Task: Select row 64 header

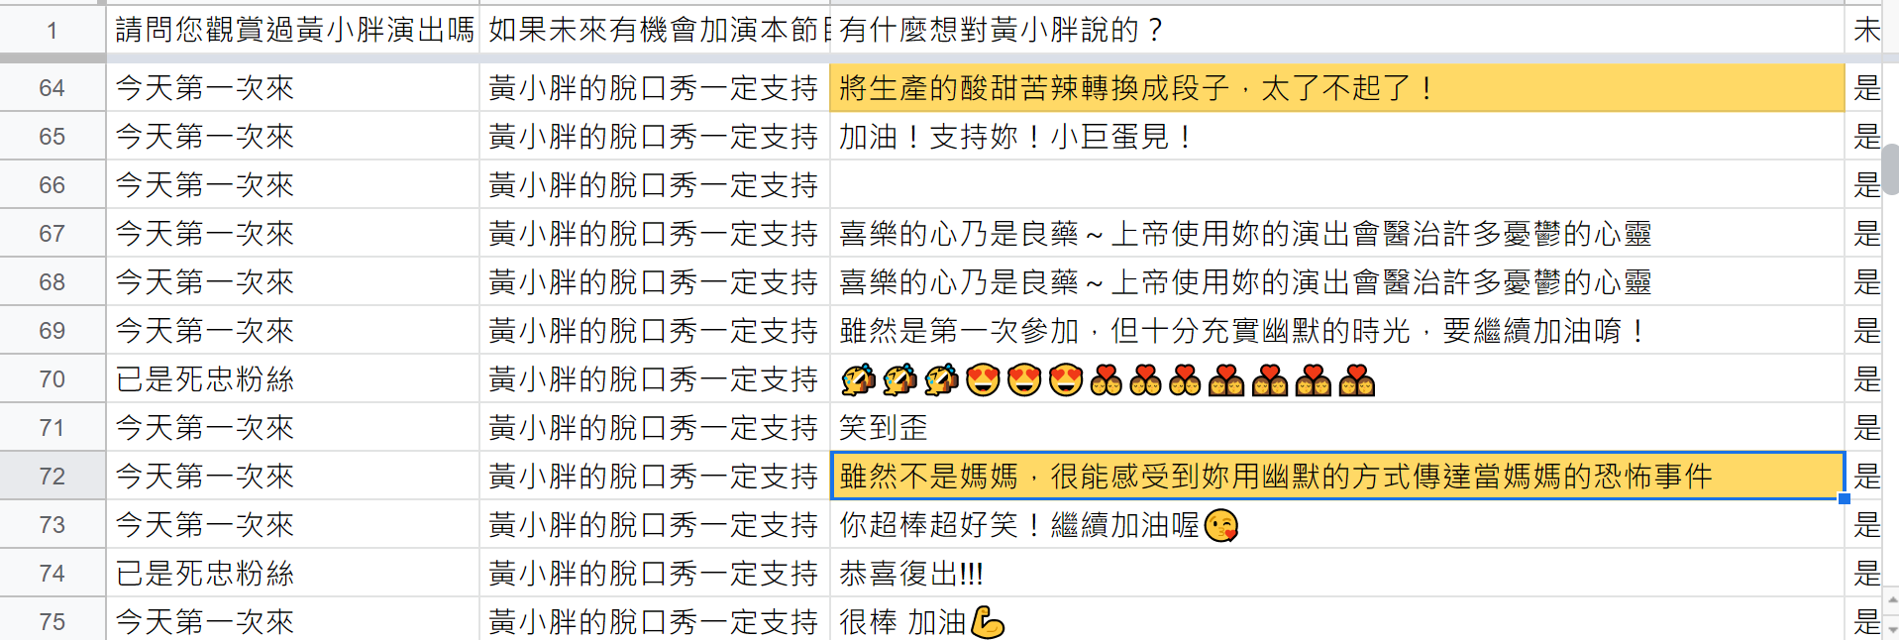Action: click(53, 88)
